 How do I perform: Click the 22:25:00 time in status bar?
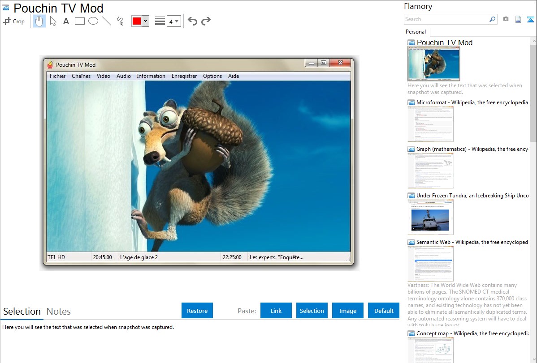point(232,257)
